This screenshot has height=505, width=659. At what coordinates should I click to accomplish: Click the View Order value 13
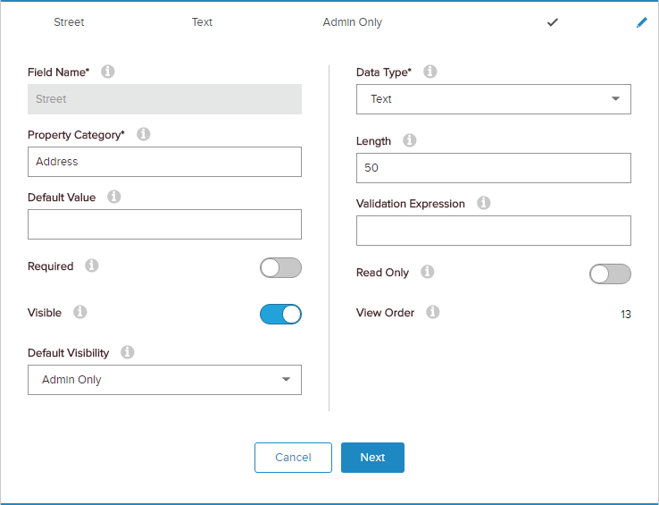point(625,315)
